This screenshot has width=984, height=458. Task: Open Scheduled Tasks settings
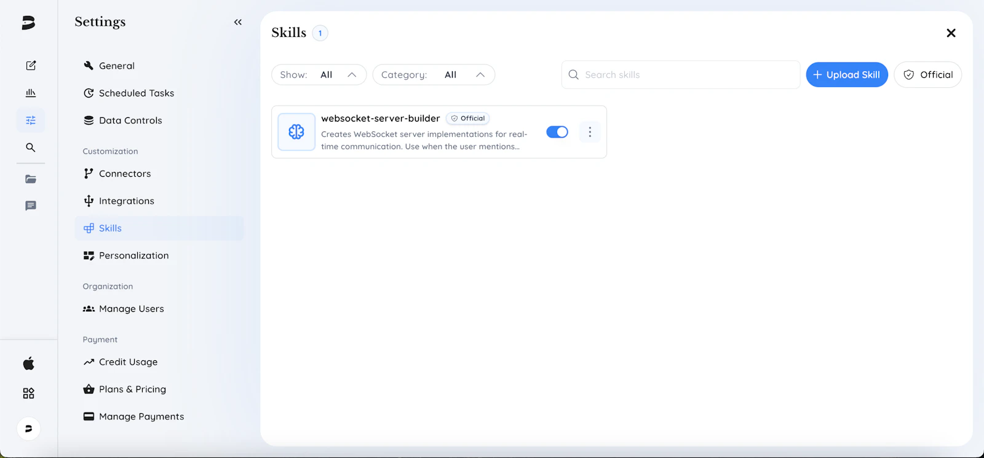coord(159,93)
